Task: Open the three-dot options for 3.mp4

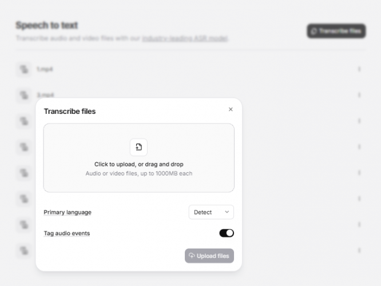Action: (x=359, y=95)
